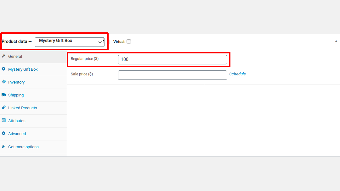
Task: Click the tag icon beside Inventory
Action: tap(3, 82)
